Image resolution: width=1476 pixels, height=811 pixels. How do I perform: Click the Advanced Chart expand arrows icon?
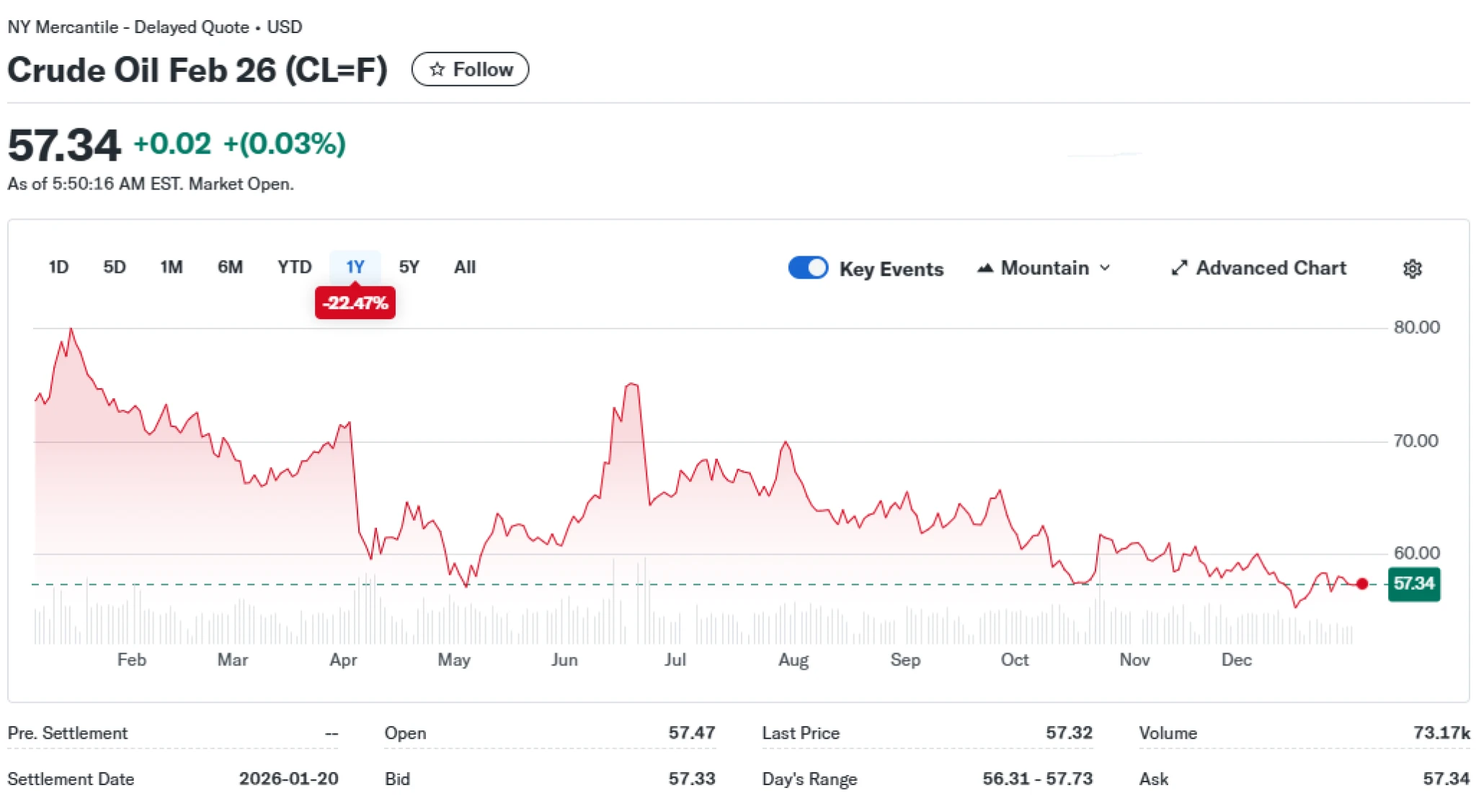point(1178,268)
